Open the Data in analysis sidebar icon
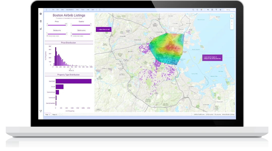 click(x=41, y=21)
